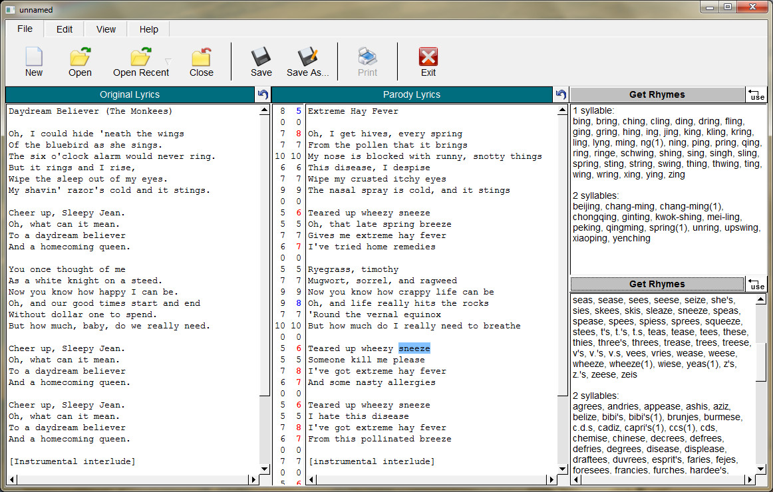
Task: Click line ''Round the vernal equinox'
Action: [x=374, y=314]
